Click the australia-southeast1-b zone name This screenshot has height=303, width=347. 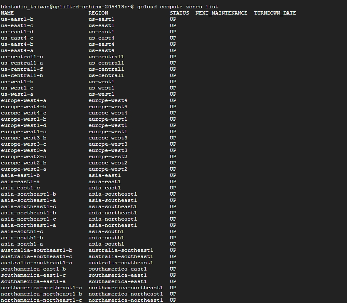click(37, 250)
